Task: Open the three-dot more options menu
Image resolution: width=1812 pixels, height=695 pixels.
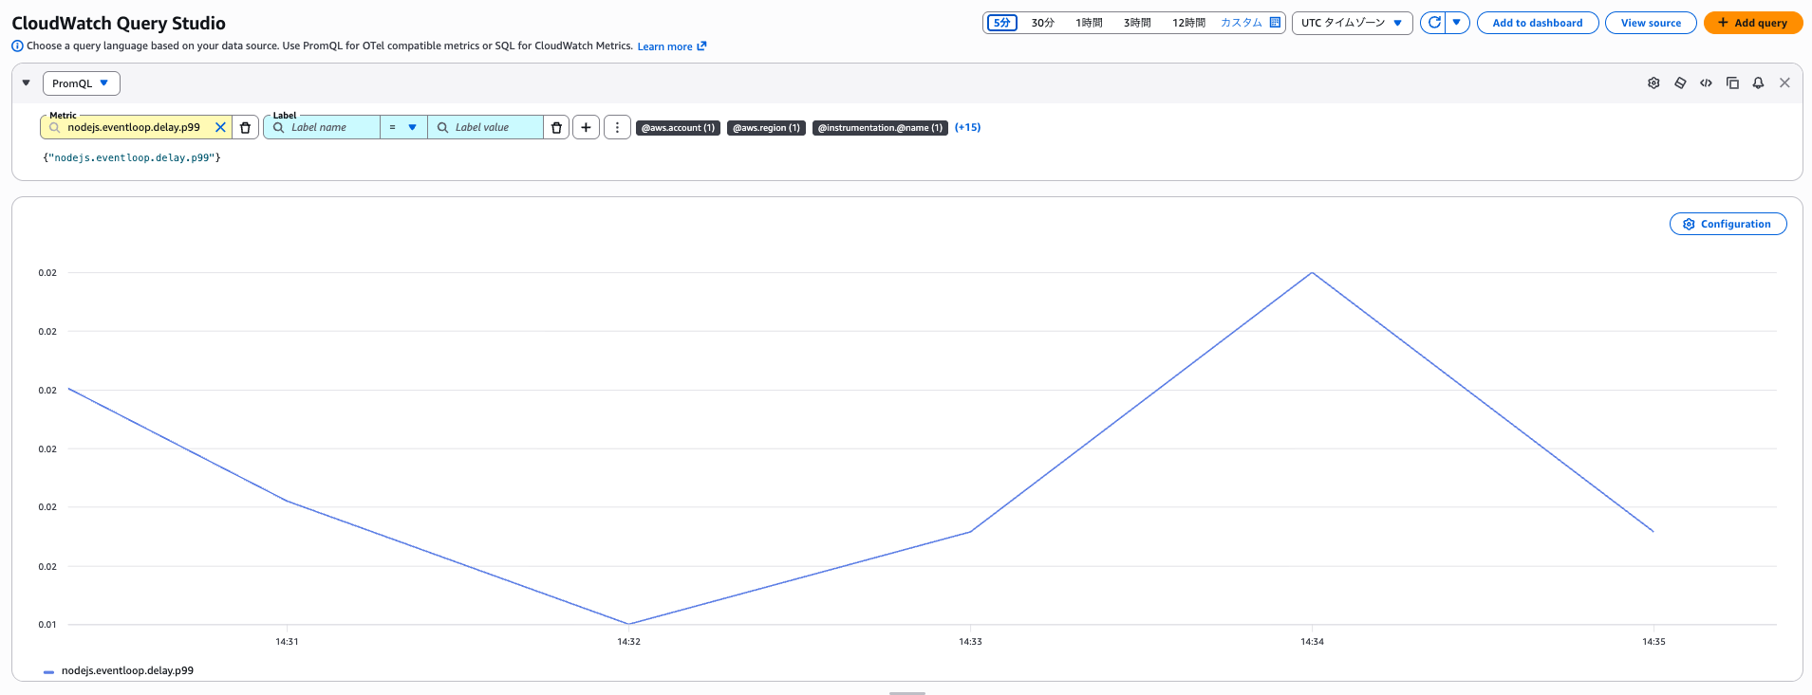Action: pyautogui.click(x=617, y=127)
